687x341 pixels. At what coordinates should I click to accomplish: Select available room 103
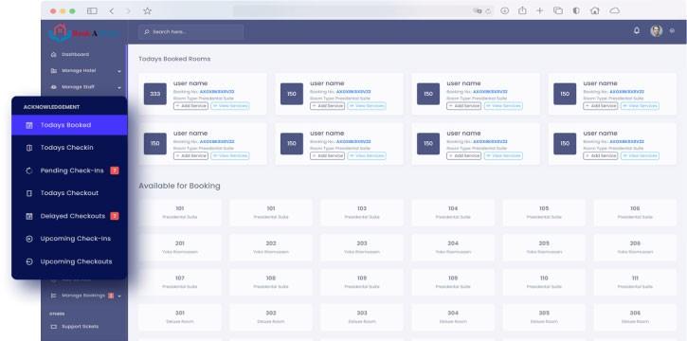point(362,213)
